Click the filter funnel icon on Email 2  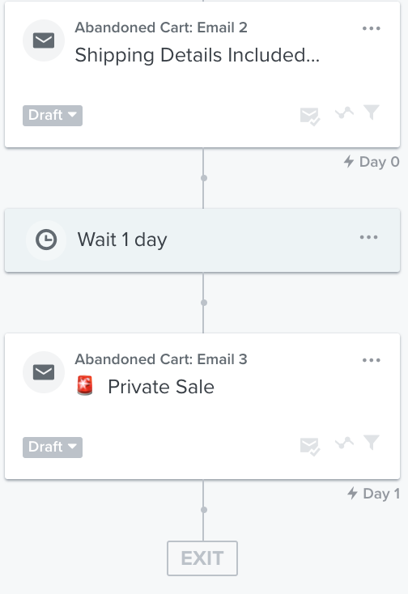pyautogui.click(x=372, y=112)
